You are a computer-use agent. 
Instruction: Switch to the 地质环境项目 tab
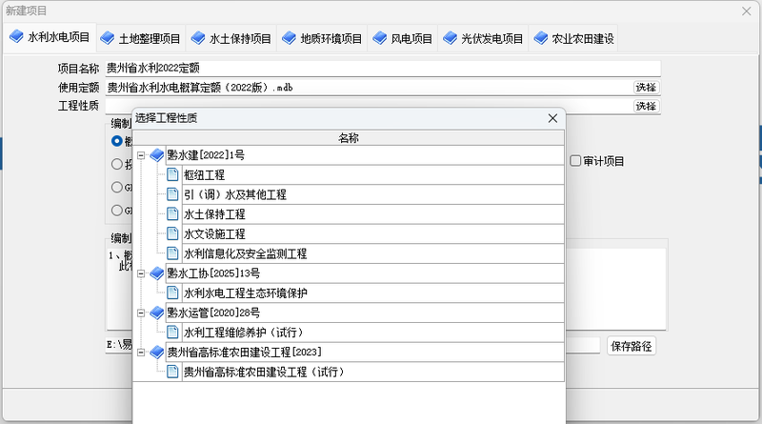tap(322, 38)
